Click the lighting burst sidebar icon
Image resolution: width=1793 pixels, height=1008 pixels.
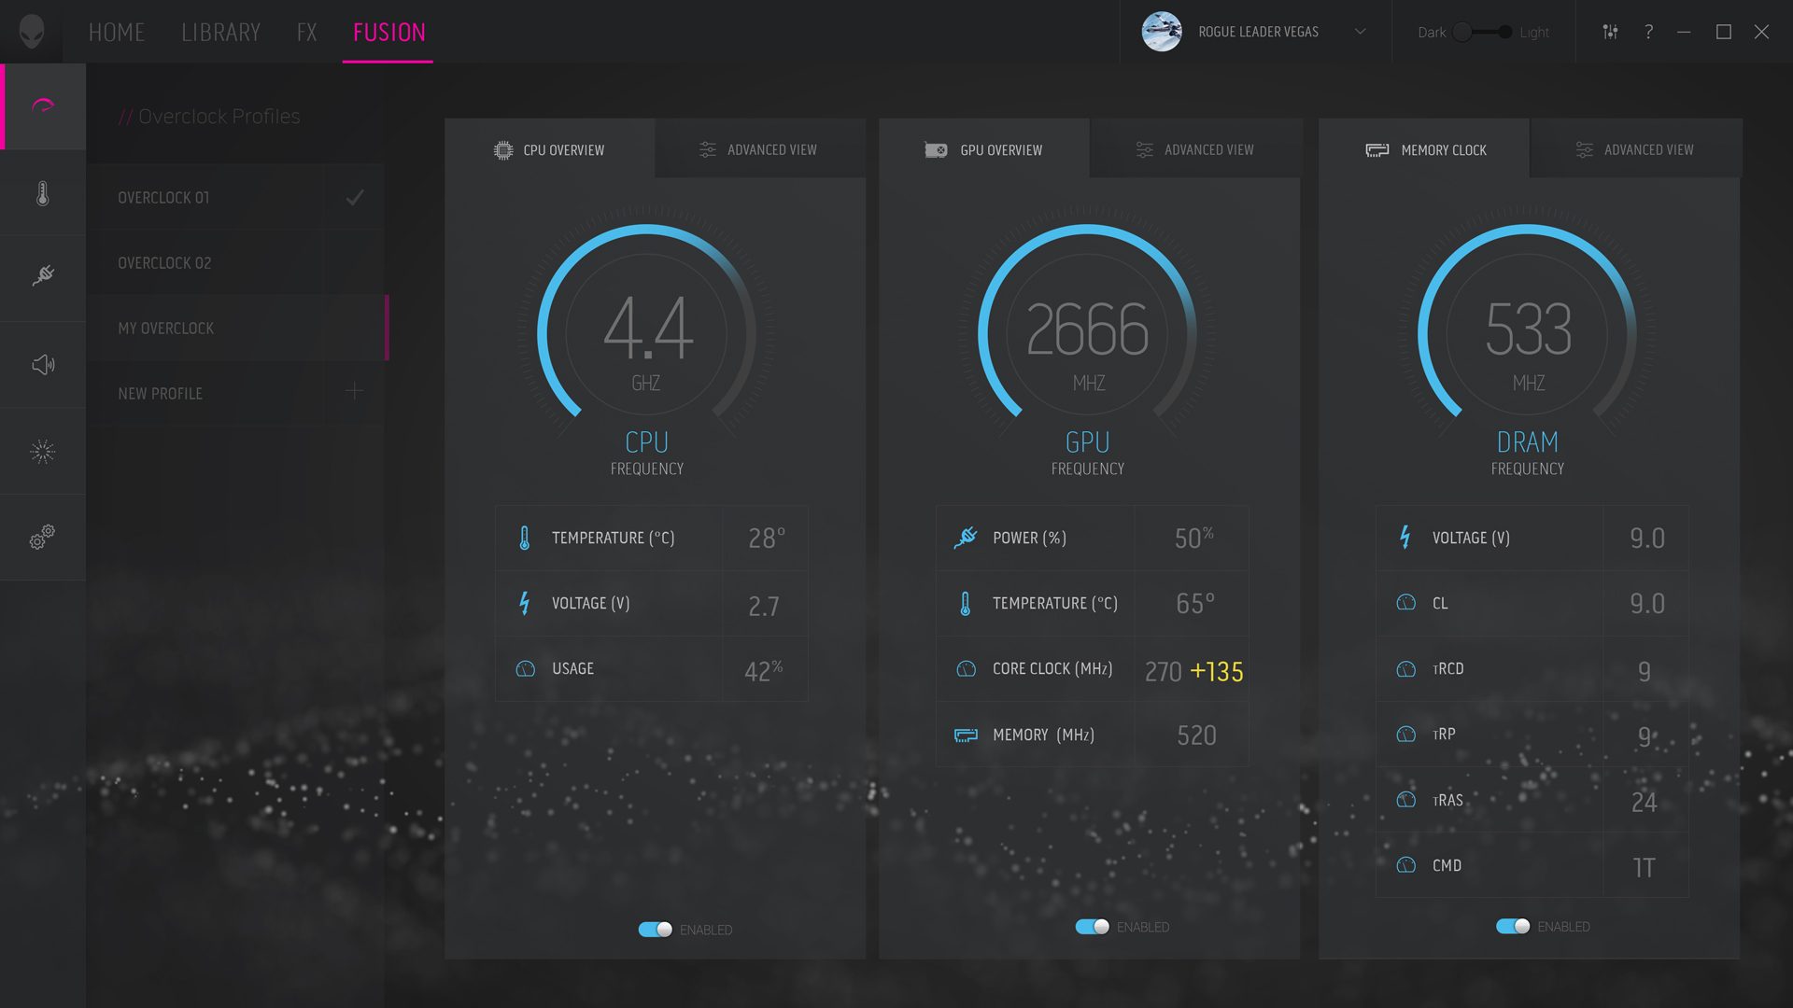42,452
